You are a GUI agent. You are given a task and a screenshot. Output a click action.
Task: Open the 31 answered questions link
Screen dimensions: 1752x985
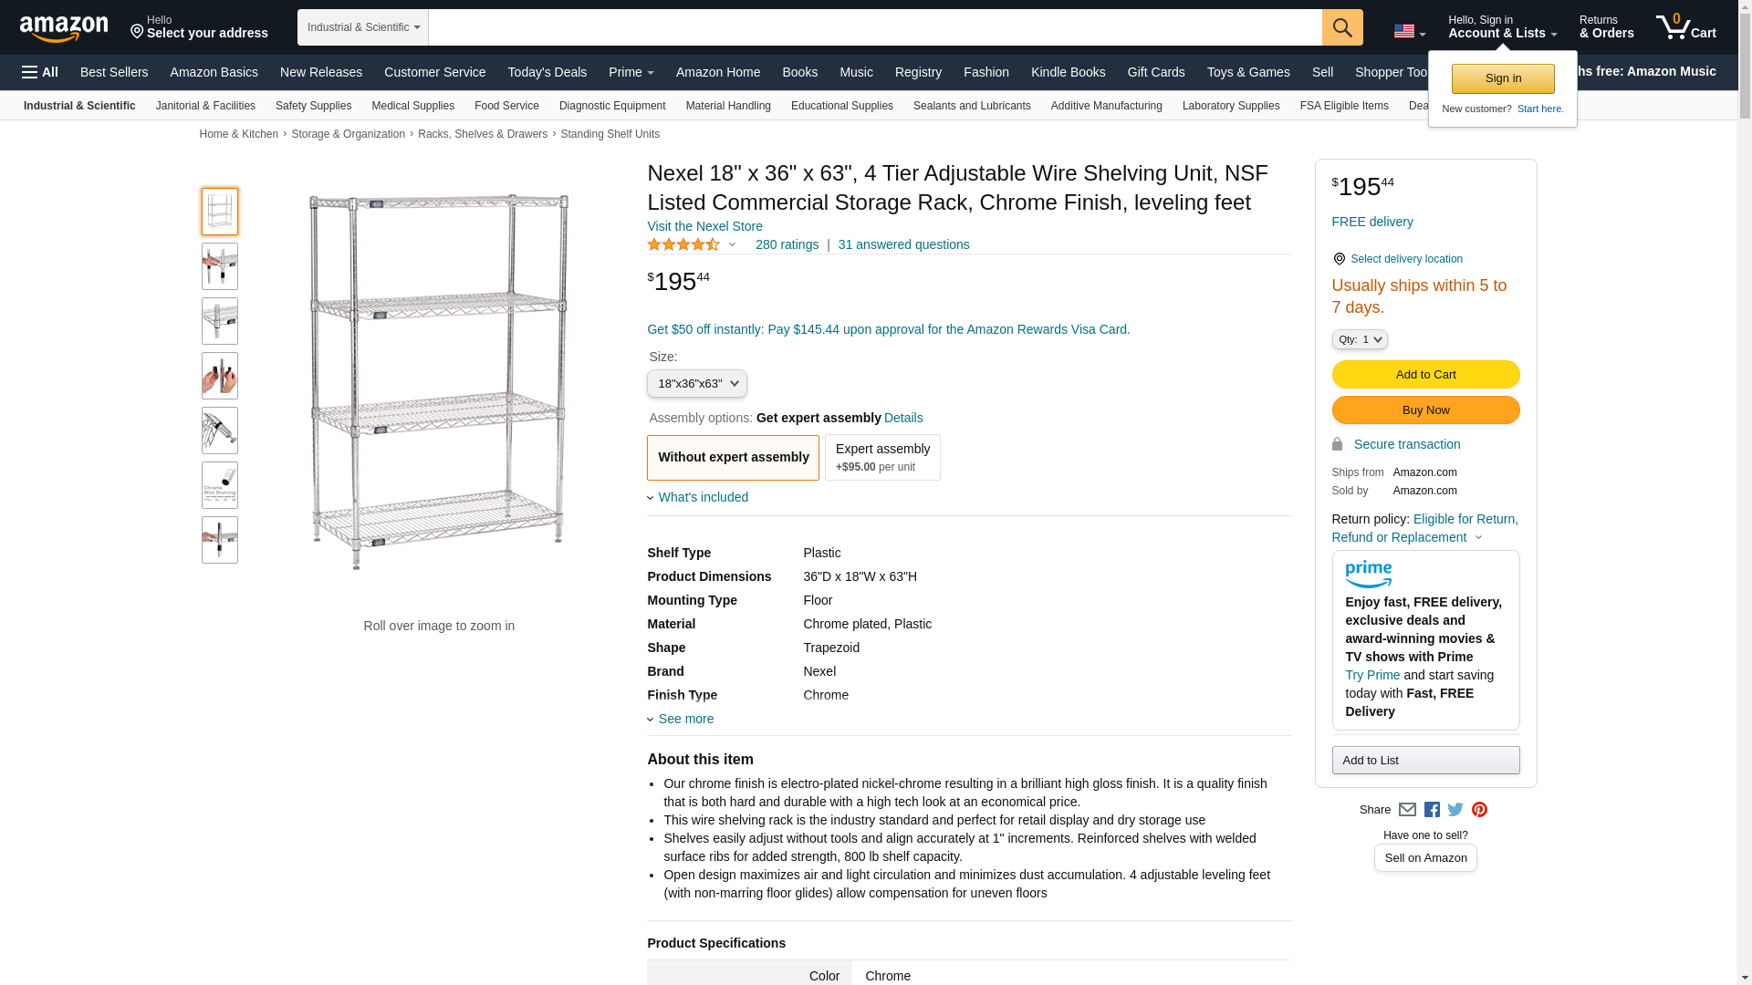(x=903, y=244)
